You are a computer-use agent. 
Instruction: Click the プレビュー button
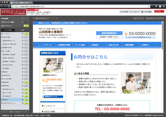click(x=139, y=18)
